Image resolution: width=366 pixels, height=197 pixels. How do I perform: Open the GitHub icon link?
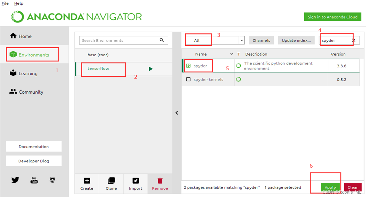point(53,180)
